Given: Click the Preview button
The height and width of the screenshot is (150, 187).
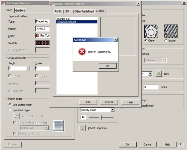Looking at the screenshot, I should tap(13, 144).
